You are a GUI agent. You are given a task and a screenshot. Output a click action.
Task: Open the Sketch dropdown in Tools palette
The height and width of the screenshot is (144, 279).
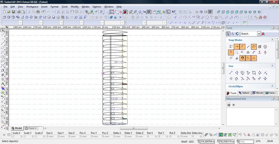pos(259,34)
